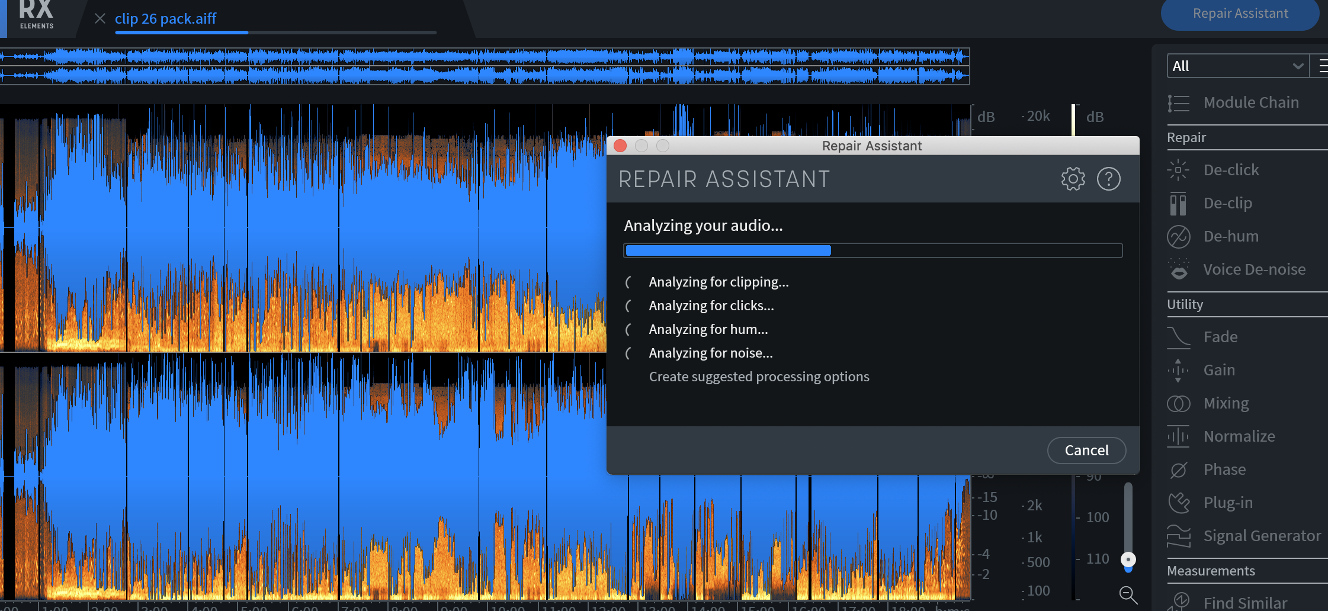Viewport: 1328px width, 611px height.
Task: Switch to clip 26 pack.aiff tab
Action: click(165, 19)
